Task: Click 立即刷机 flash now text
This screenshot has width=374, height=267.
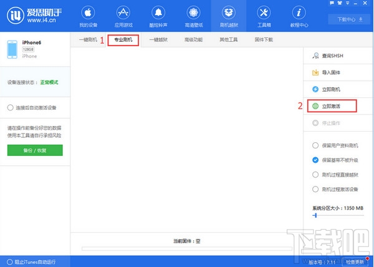Action: (331, 89)
